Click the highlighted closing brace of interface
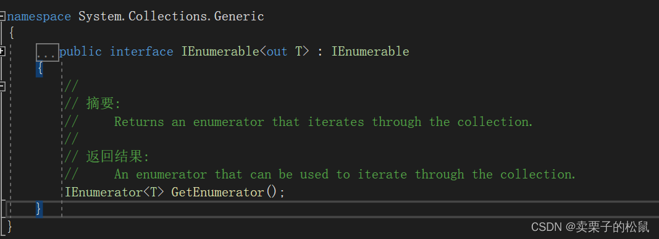 click(39, 209)
